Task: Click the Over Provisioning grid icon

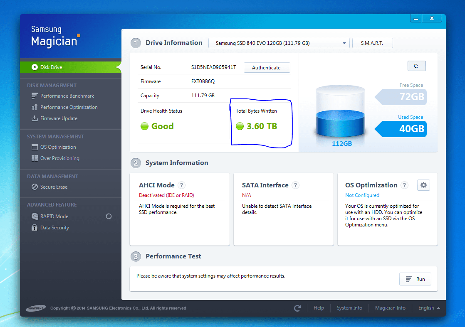Action: (x=35, y=158)
